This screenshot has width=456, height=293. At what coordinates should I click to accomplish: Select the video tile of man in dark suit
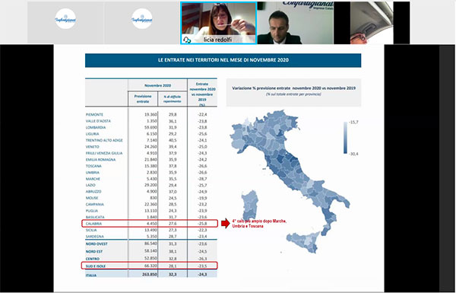tap(295, 23)
